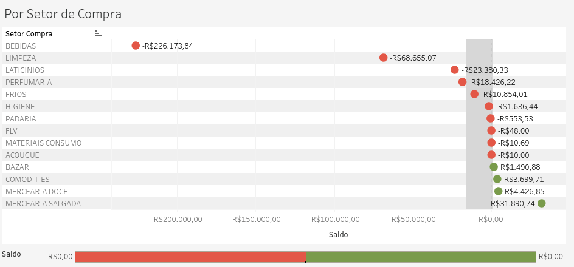Click the sort icon beside Setor Compra
Viewport: 574px width, 267px height.
pos(98,33)
